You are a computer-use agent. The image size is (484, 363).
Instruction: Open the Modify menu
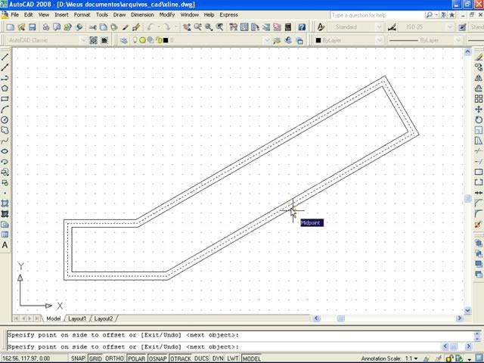coord(166,15)
